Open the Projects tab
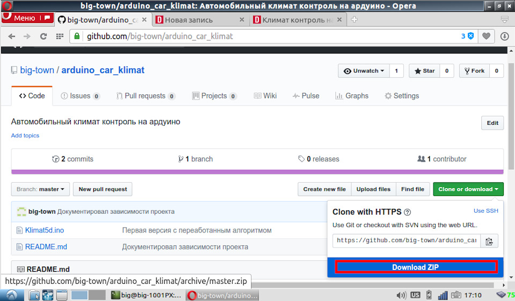Viewport: 515px width, 301px height. coord(214,96)
